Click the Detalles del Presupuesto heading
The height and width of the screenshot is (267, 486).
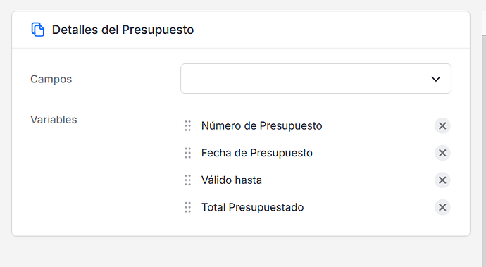123,30
